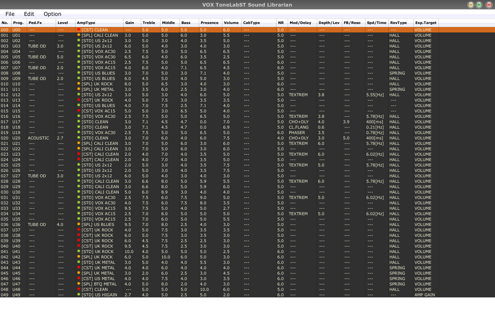Click the green dot icon in row 002

[x=79, y=40]
